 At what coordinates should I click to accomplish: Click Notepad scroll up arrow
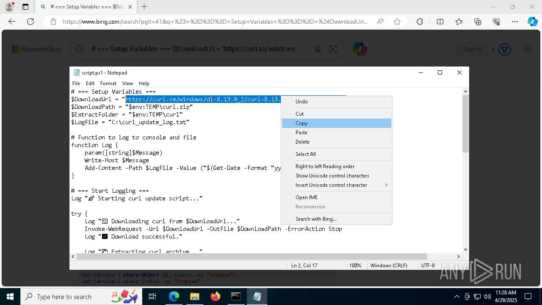pyautogui.click(x=465, y=91)
